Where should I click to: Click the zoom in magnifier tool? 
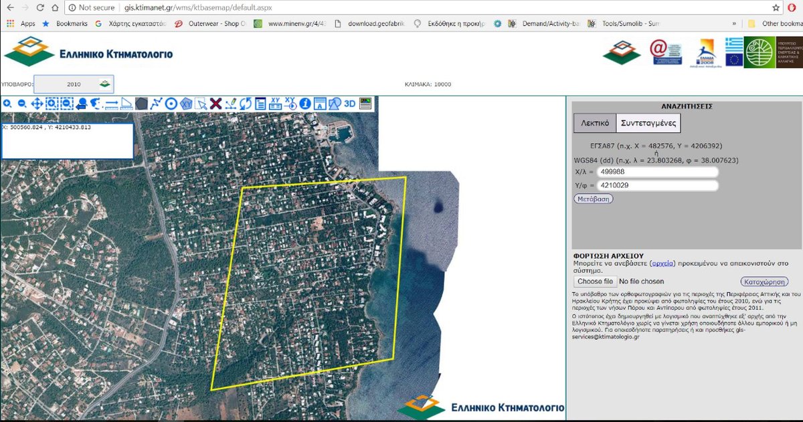[x=7, y=104]
